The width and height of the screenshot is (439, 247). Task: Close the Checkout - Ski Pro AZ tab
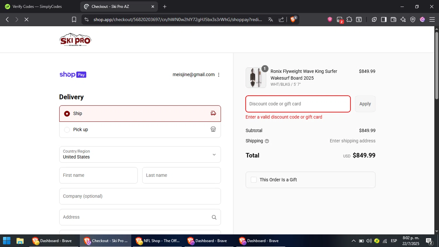click(153, 6)
